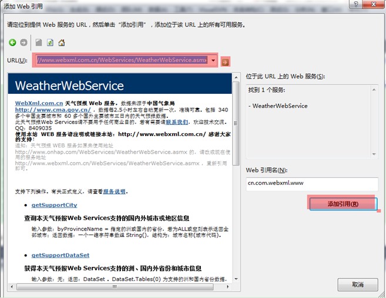Click the browser pane vertical scrollbar thumb

click(236, 124)
